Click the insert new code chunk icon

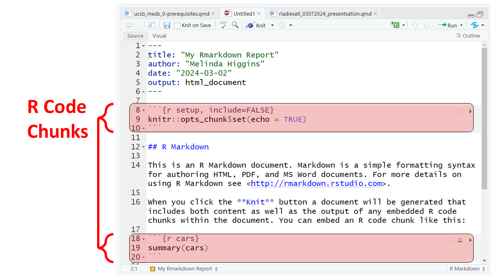(395, 25)
